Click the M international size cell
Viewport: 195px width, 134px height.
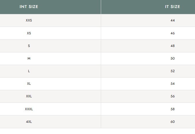(x=29, y=58)
